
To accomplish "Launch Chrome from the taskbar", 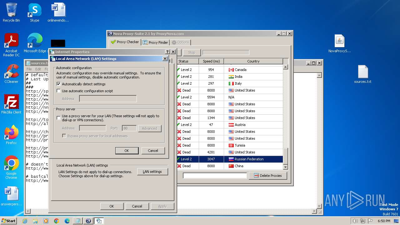I will point(57,221).
